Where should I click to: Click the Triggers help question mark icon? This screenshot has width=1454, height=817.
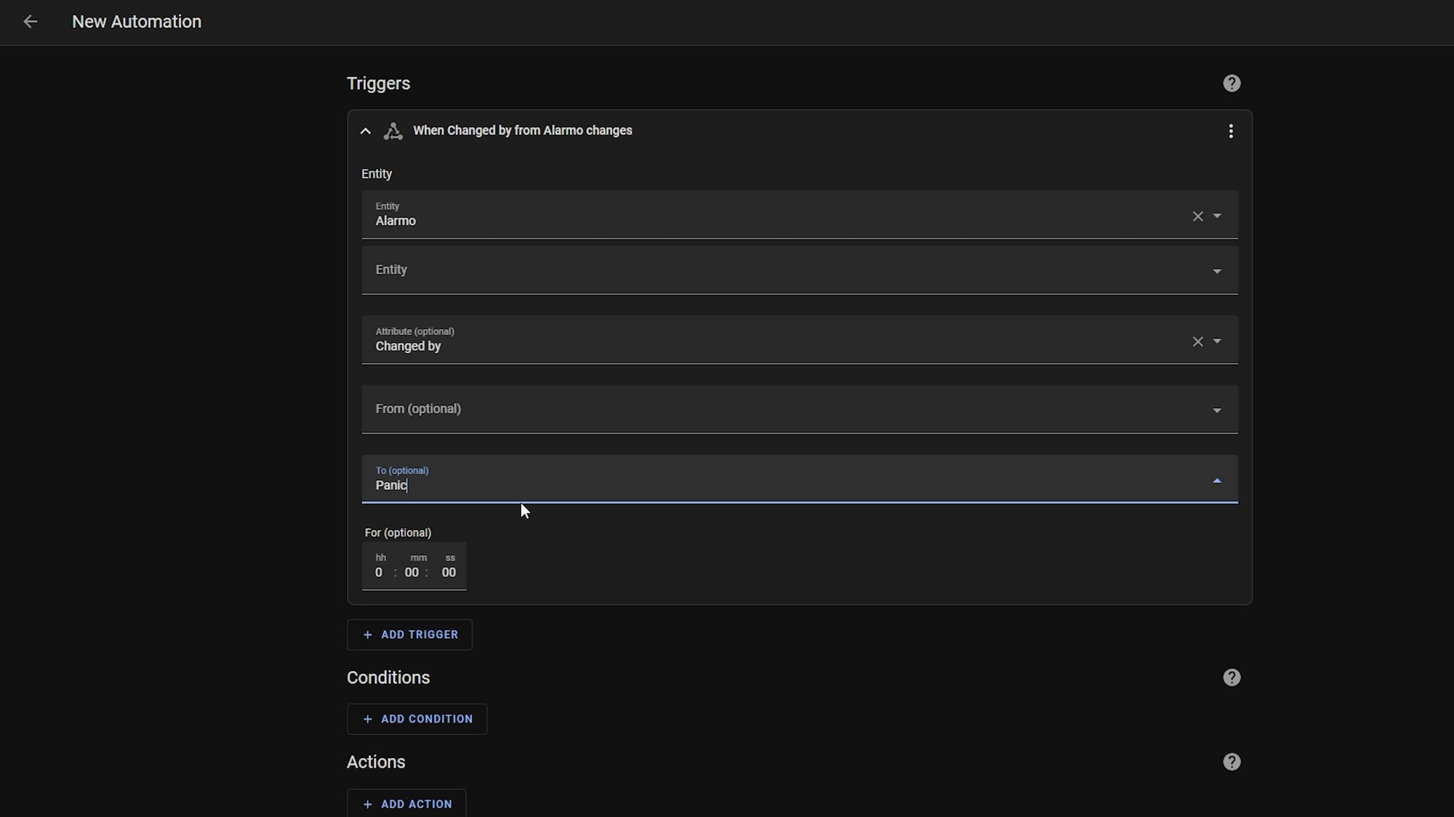coord(1232,83)
